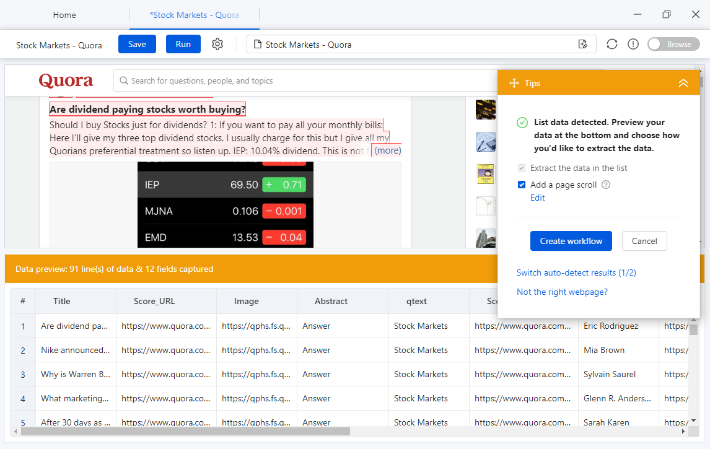The image size is (710, 449).
Task: Click the second sidebar thumbnail with pen and chart
Action: 485,142
